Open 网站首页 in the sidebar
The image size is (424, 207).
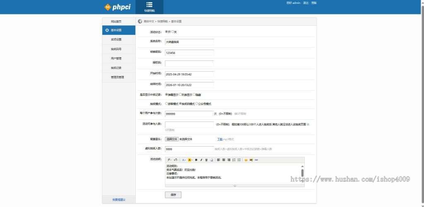point(119,22)
